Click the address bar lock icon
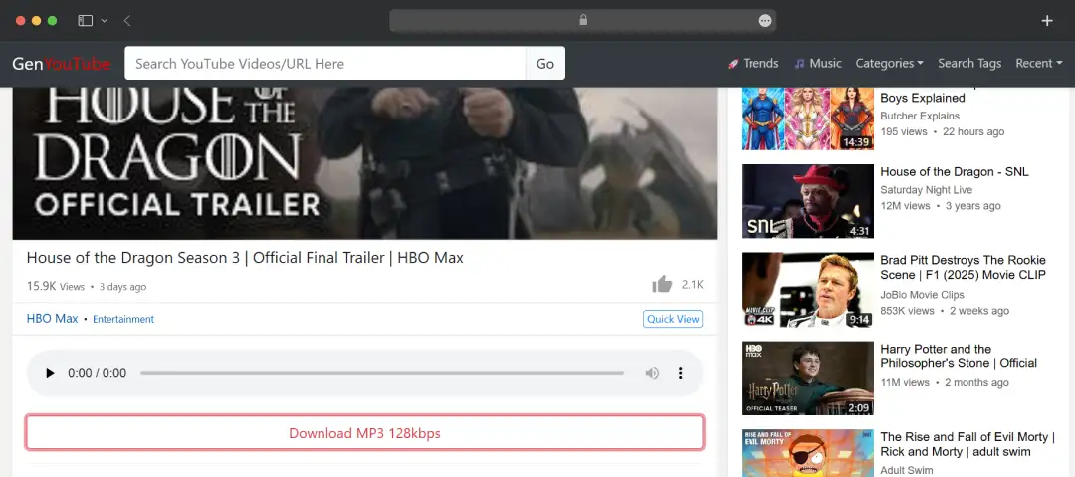 pyautogui.click(x=583, y=20)
